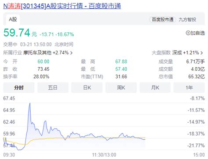This screenshot has width=208, height=159.
Task: Switch to 九方智投 data source
Action: coord(187,20)
